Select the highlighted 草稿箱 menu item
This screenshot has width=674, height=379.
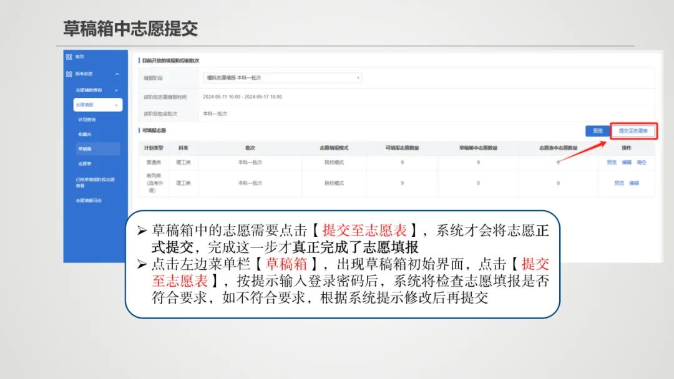click(x=85, y=148)
